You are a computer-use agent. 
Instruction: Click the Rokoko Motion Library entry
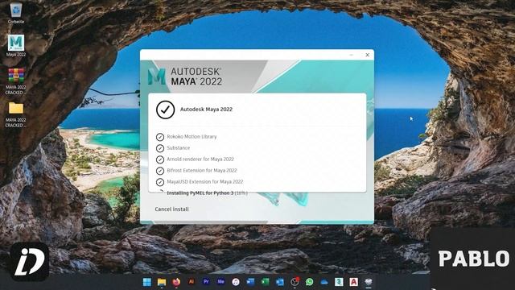click(192, 136)
